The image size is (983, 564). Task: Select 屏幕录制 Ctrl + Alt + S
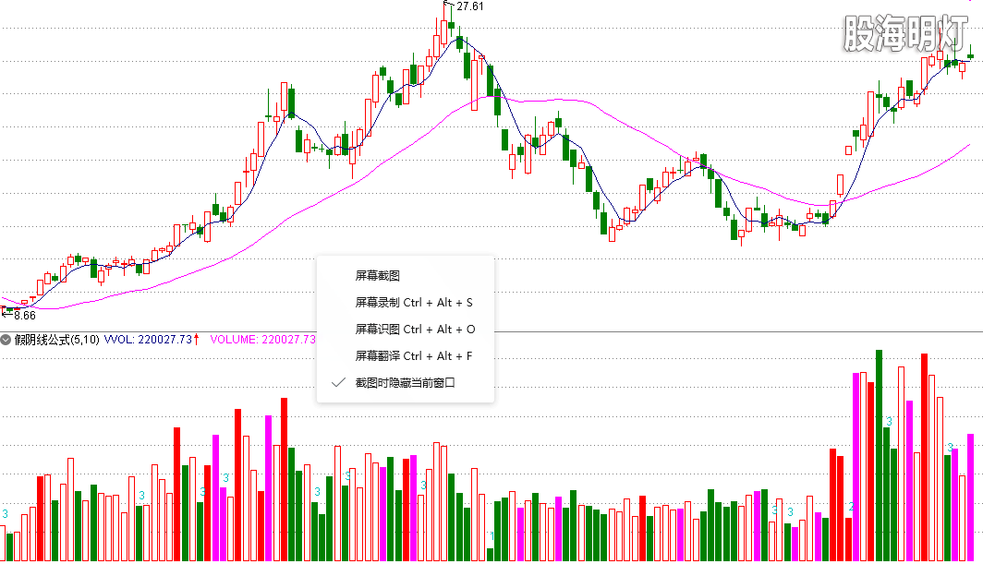click(406, 303)
